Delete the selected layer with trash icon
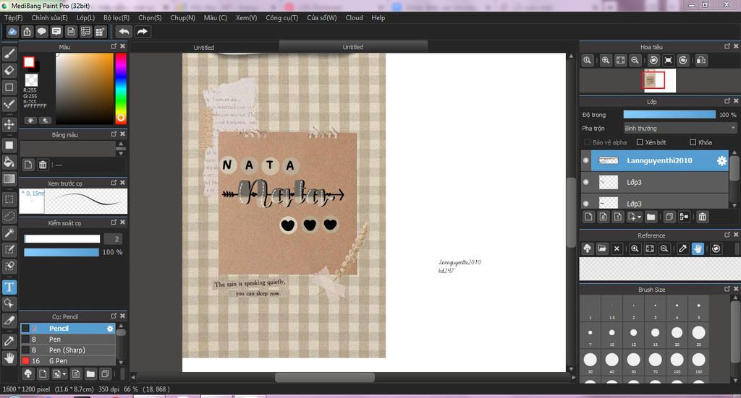 [702, 217]
